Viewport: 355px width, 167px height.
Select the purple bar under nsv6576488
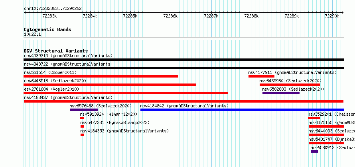84,110
